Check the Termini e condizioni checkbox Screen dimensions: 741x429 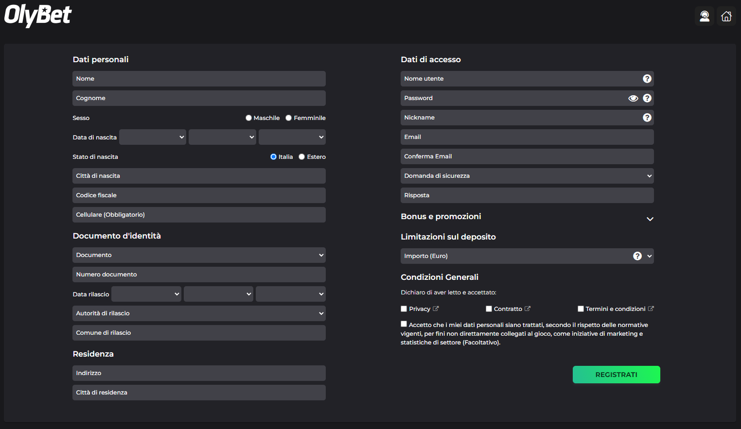(581, 308)
